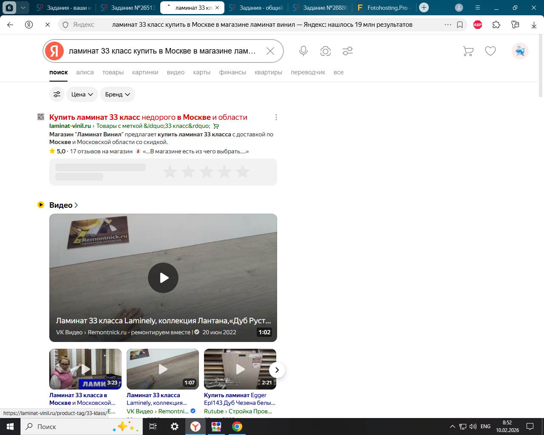
Task: Open three-dot menu of first search result
Action: click(276, 117)
